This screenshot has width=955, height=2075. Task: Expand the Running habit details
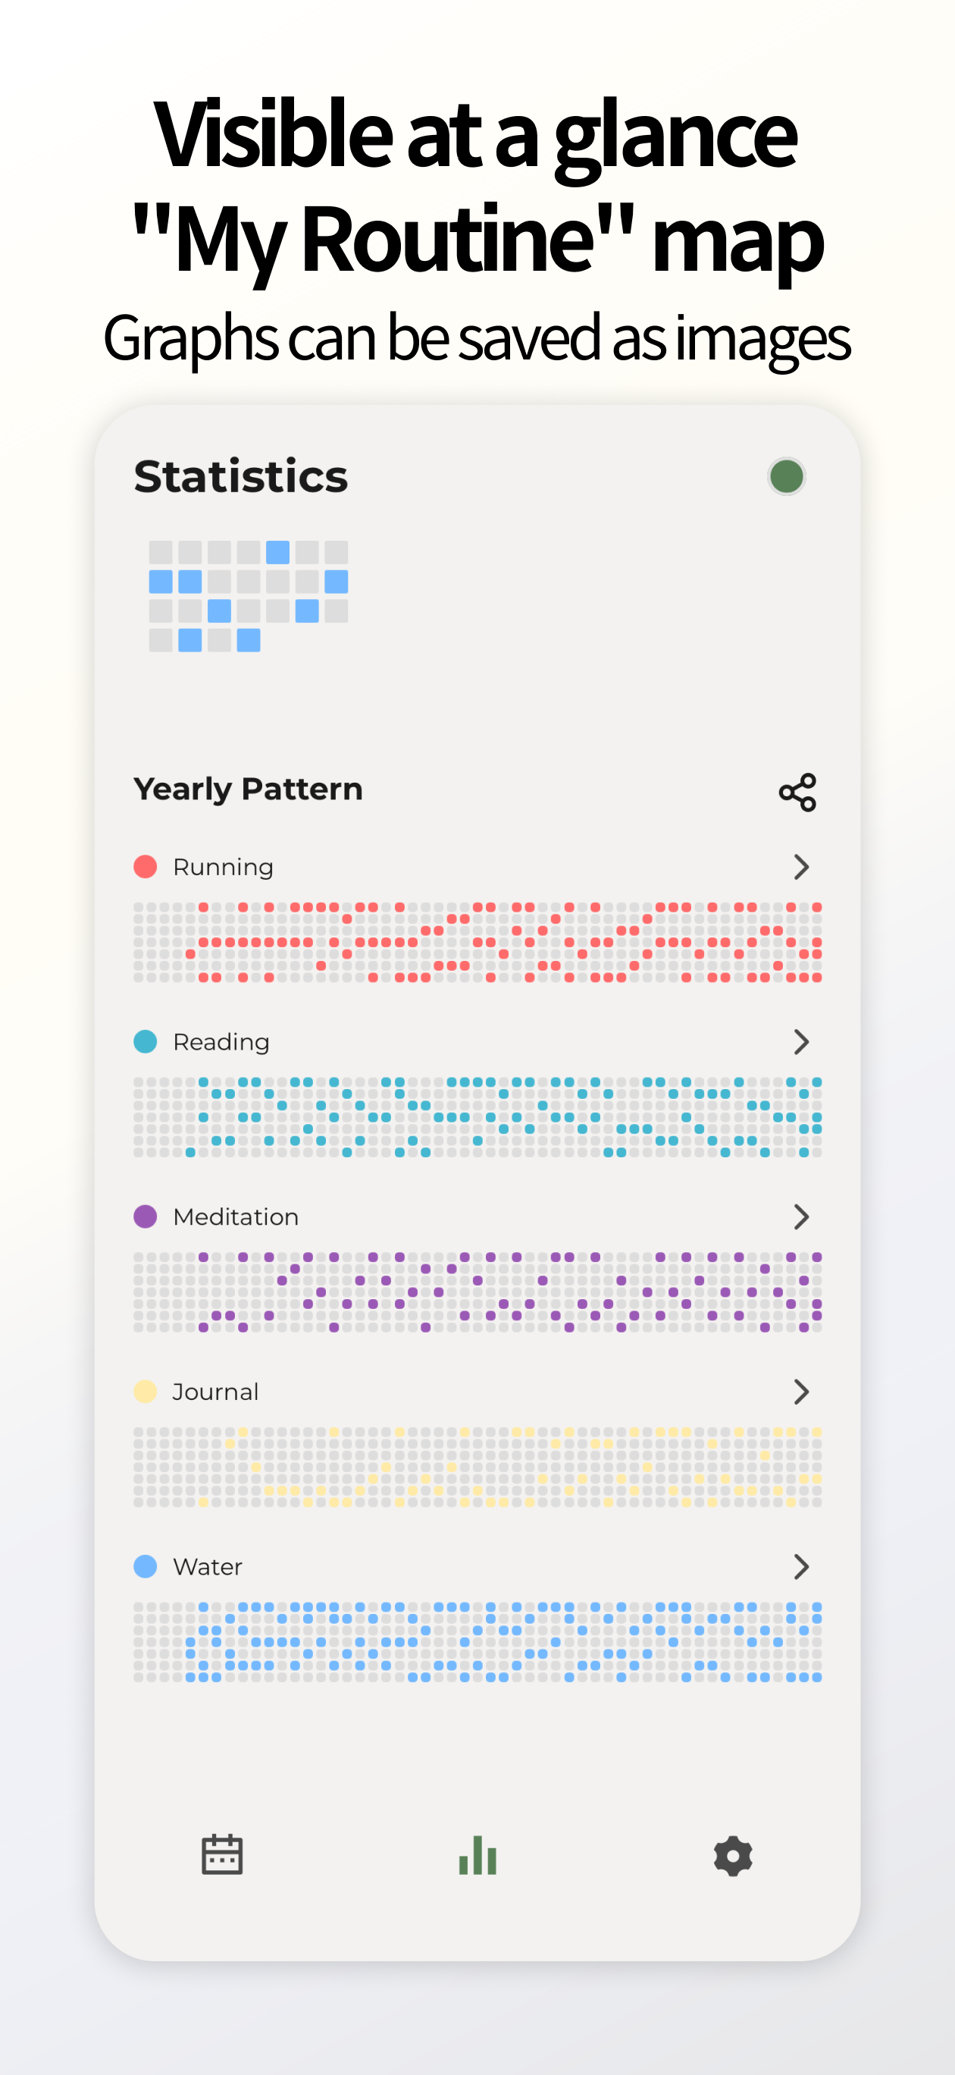(x=802, y=866)
